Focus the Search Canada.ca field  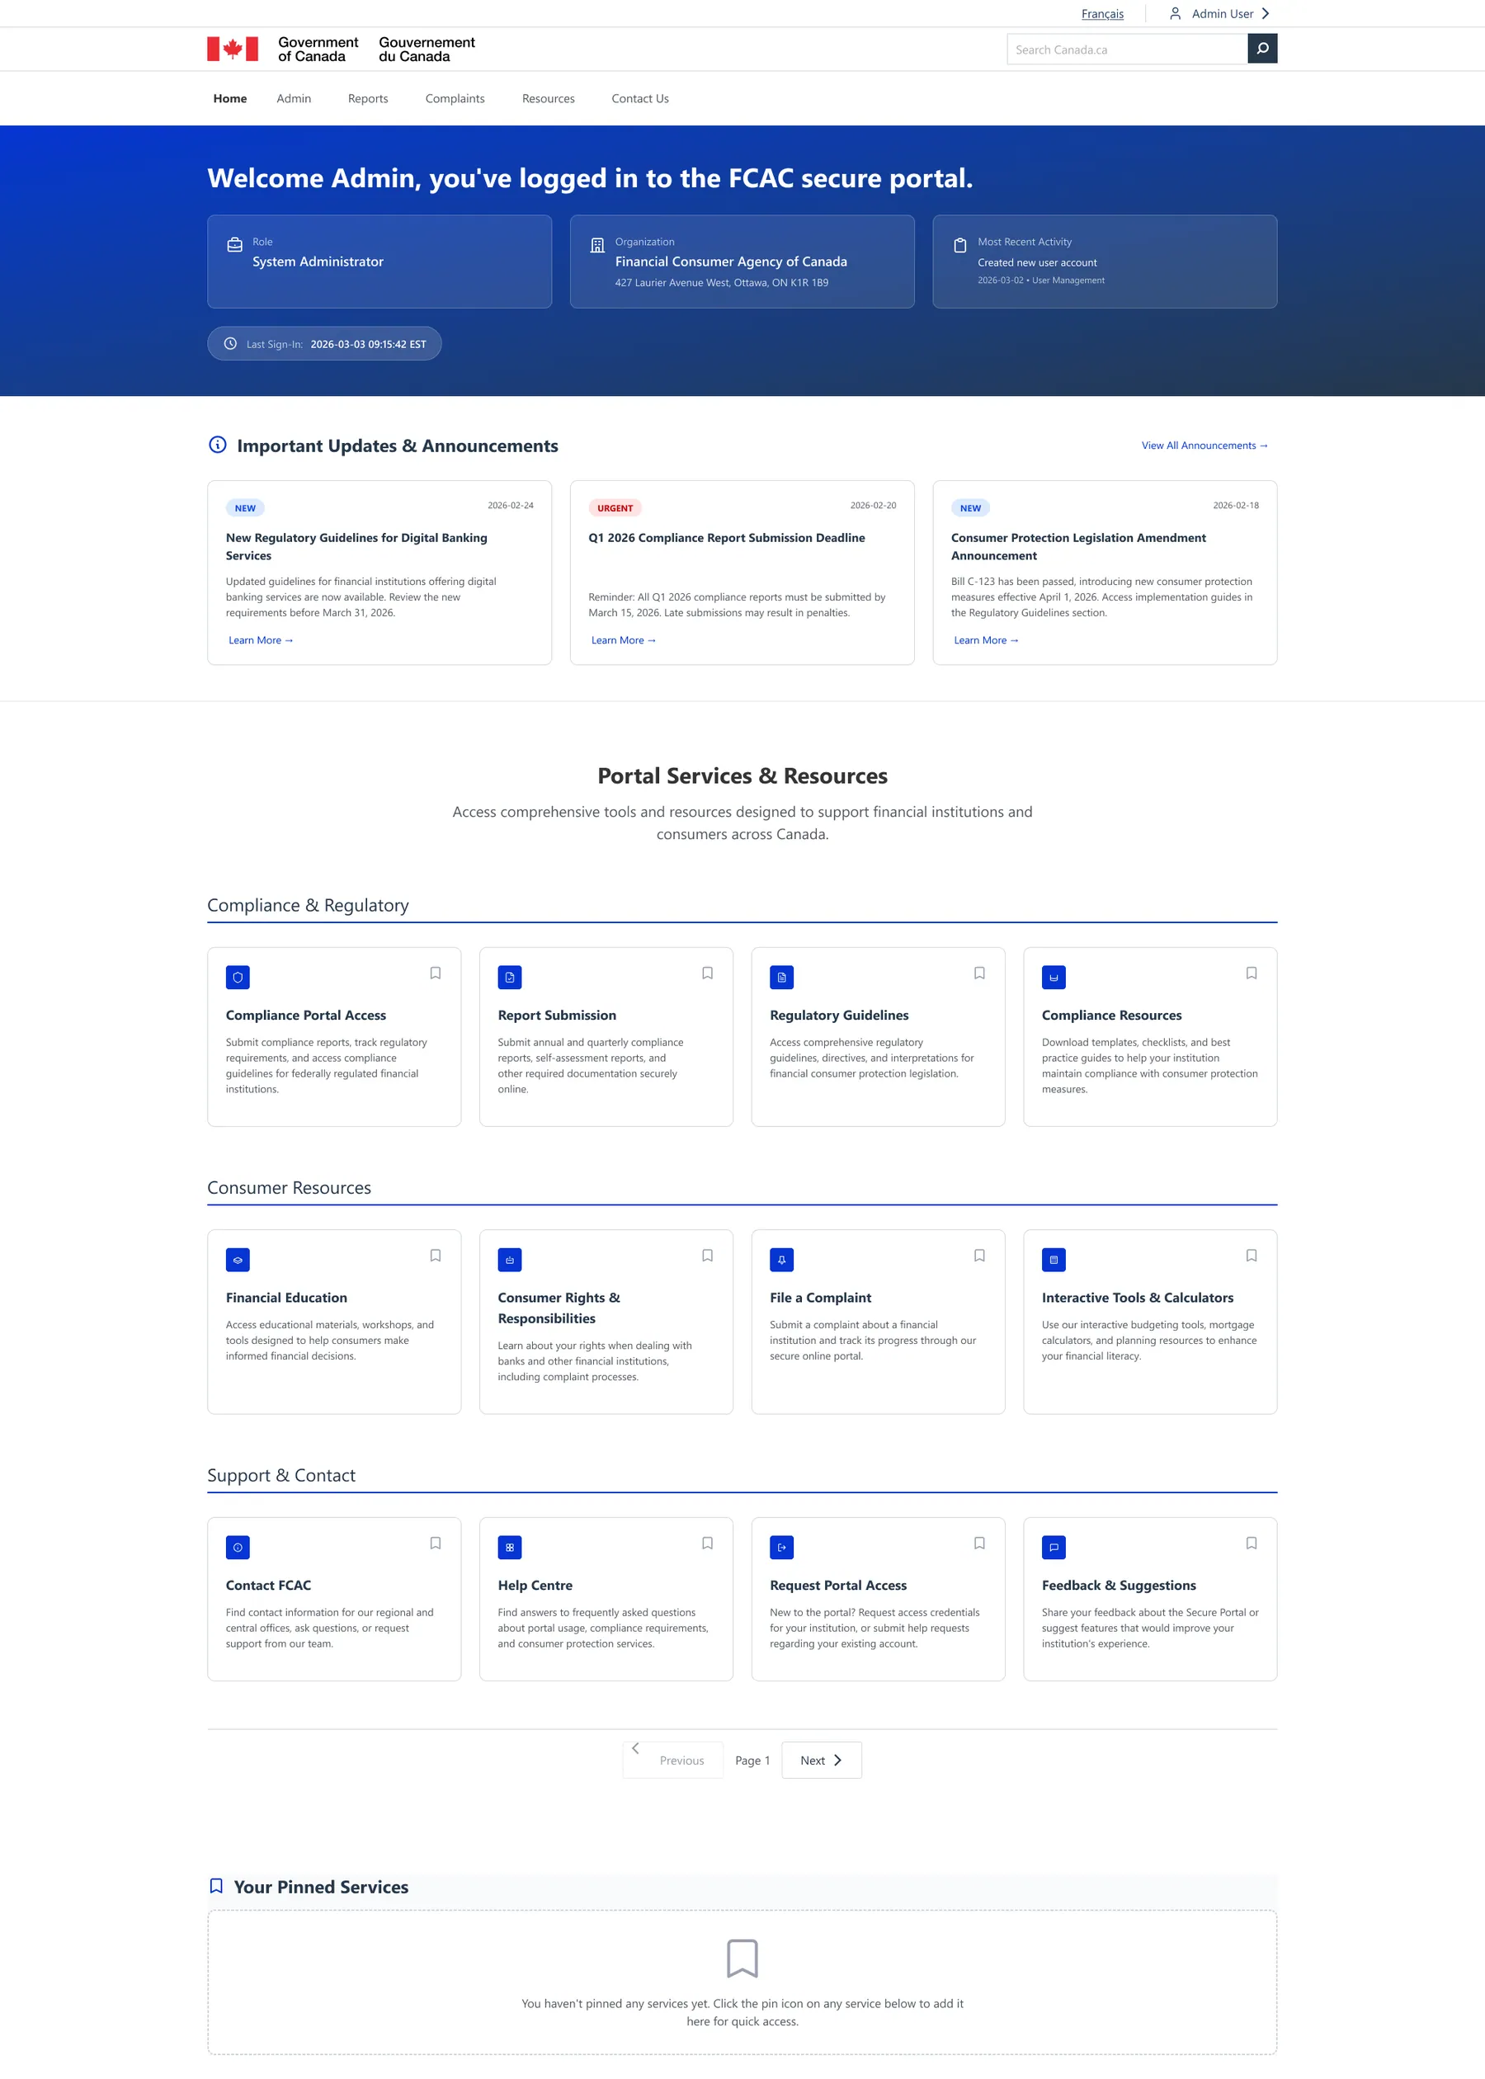1127,49
